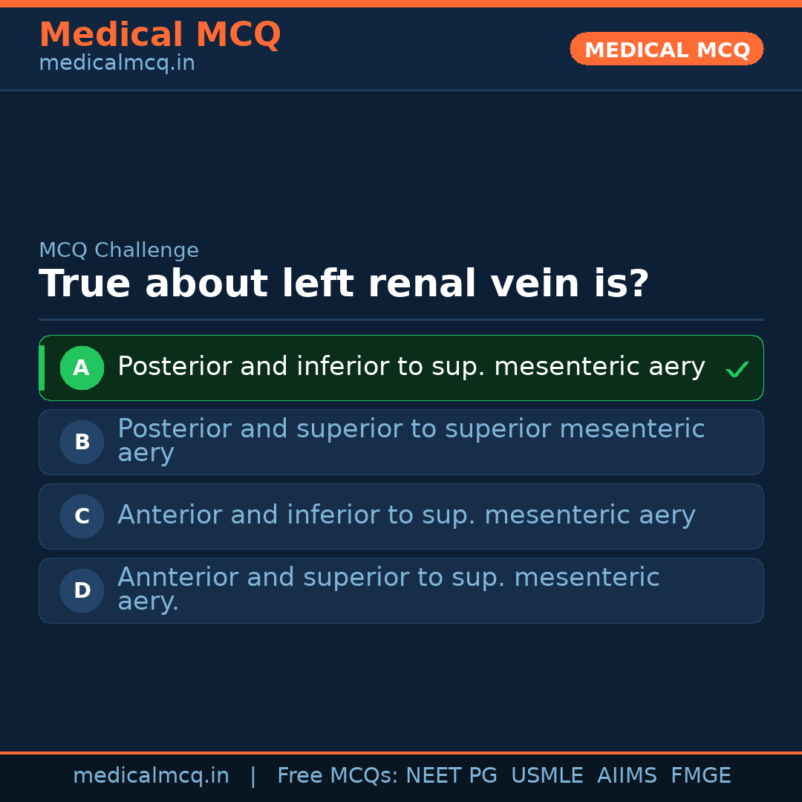Select answer 'Posterior and inferior to sup. mesenteric aery'
Image resolution: width=802 pixels, height=802 pixels.
click(x=411, y=367)
